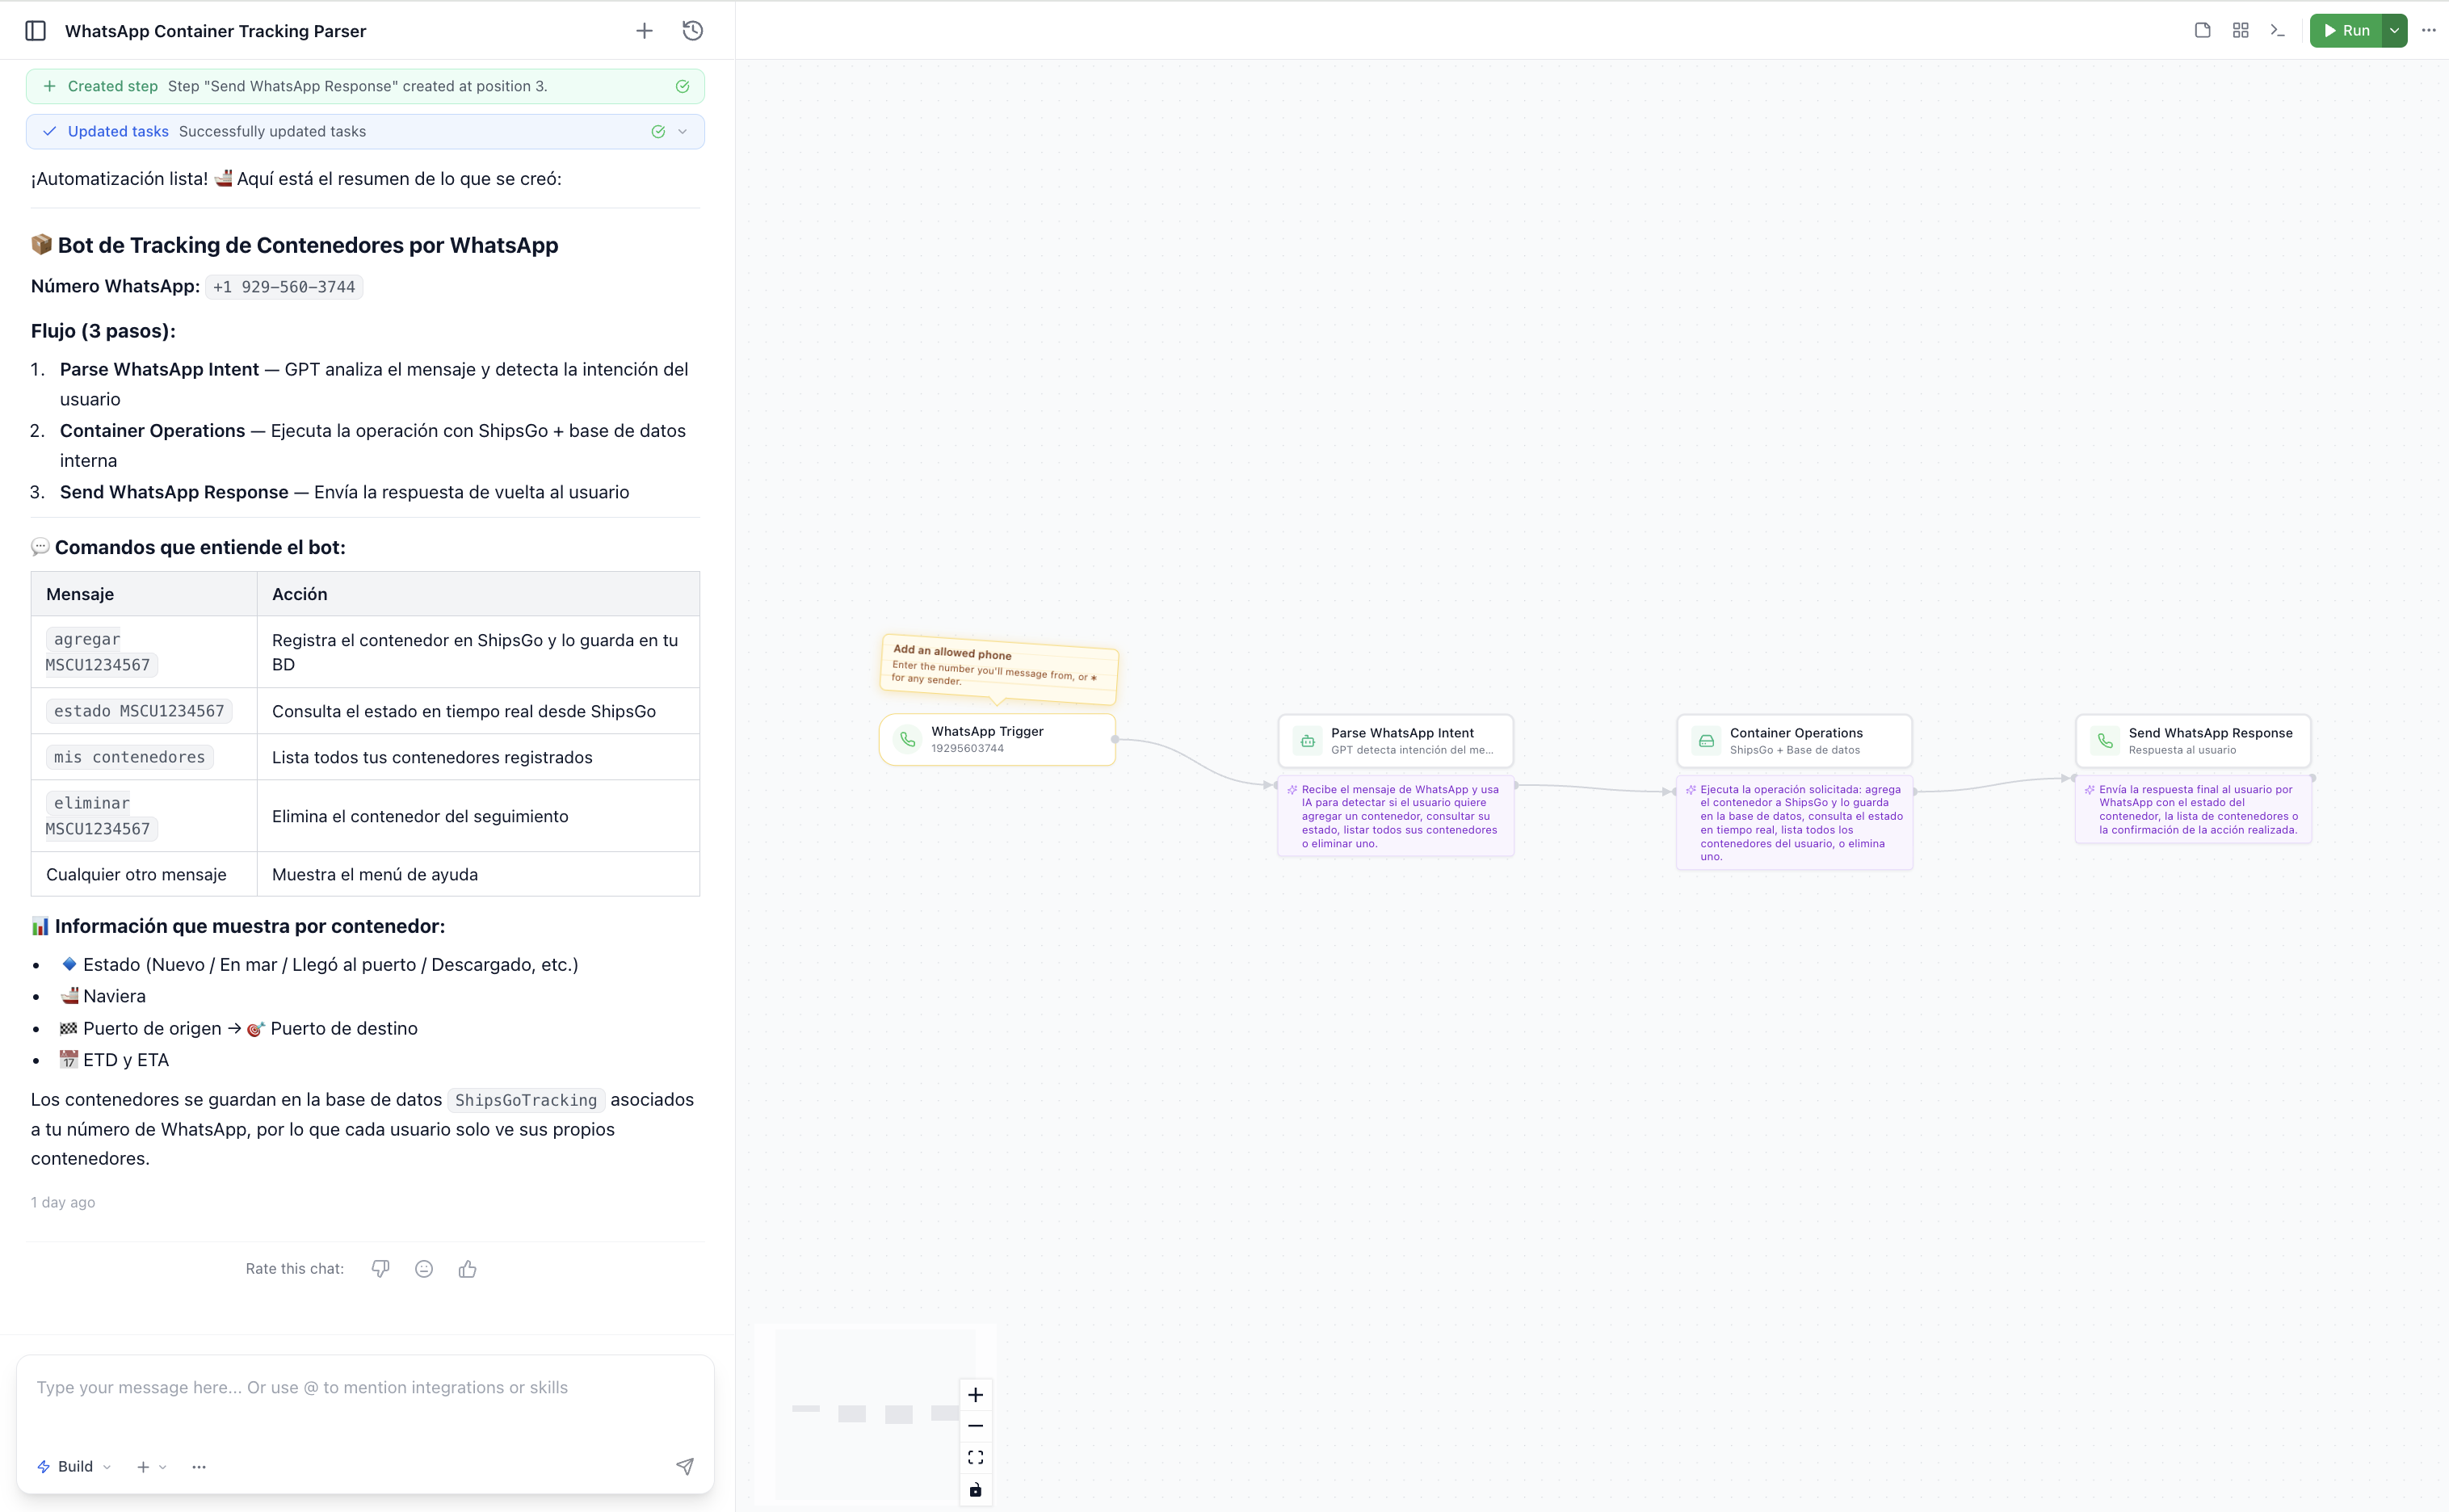Click the Created step status check icon

tap(682, 86)
